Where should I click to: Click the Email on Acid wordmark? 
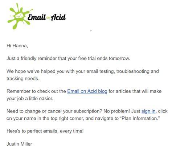pyautogui.click(x=47, y=17)
